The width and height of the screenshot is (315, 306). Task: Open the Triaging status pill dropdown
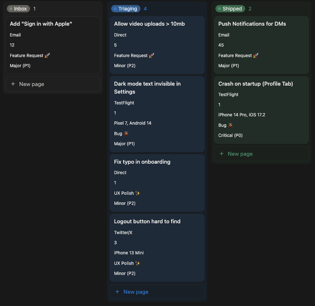[126, 8]
